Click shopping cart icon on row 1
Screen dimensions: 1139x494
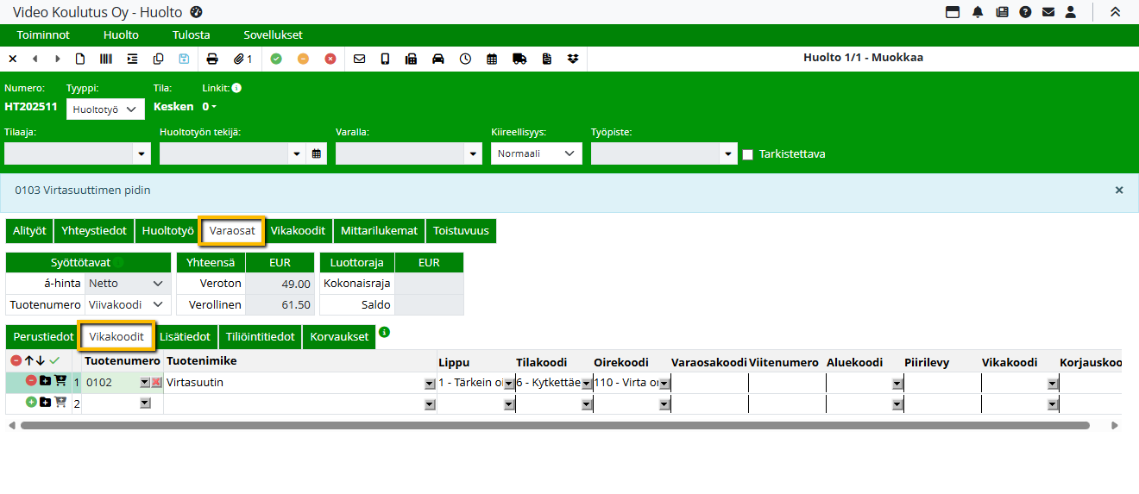[60, 381]
